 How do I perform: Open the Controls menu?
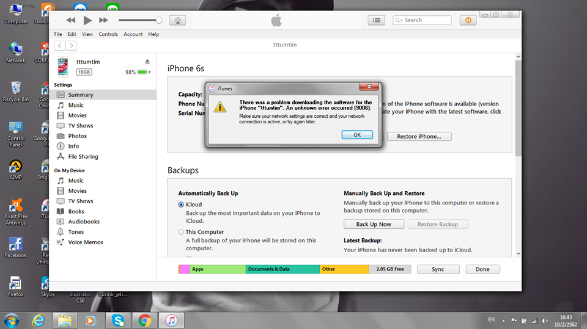pyautogui.click(x=108, y=34)
